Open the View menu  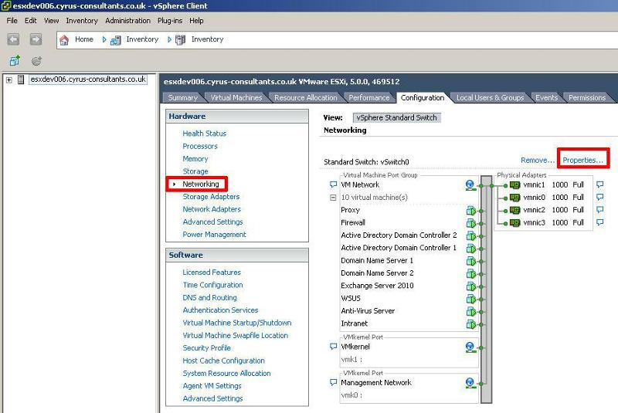click(51, 21)
